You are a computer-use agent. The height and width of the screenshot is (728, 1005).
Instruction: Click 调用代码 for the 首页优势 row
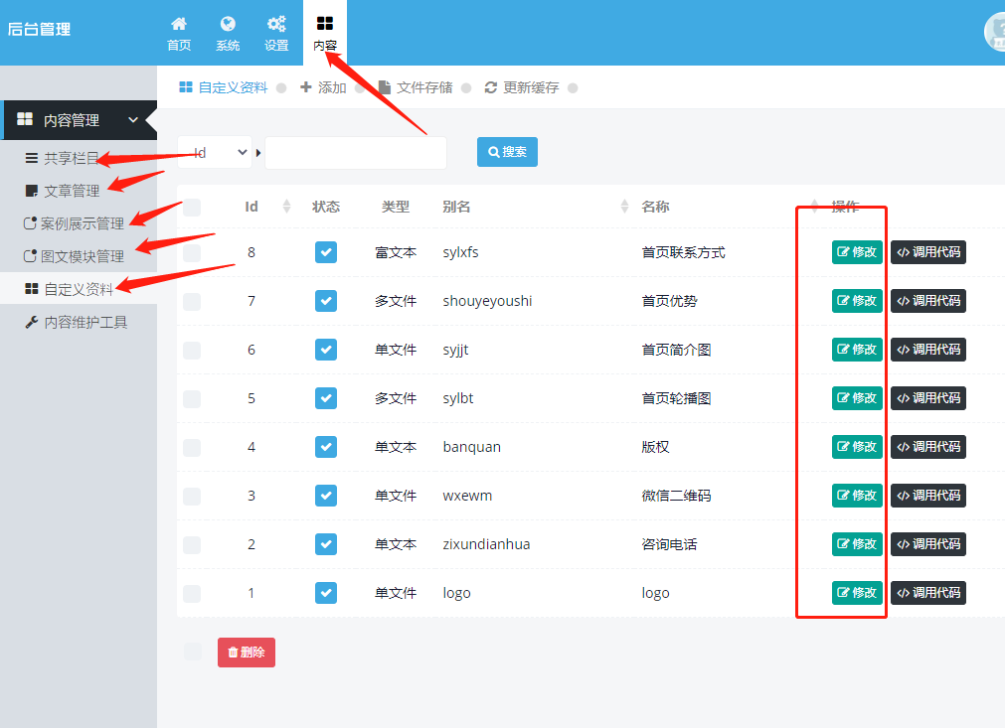[x=928, y=301]
